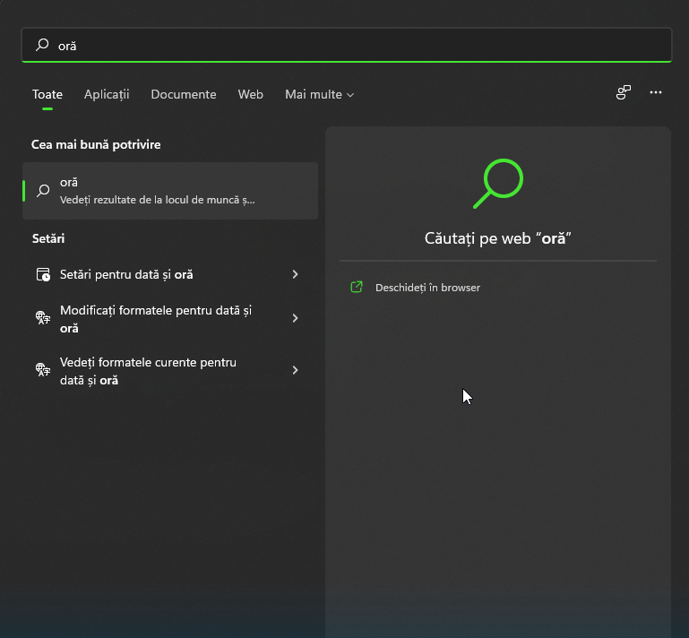
Task: Expand arrow for Vedeți formatele curente
Action: point(296,370)
